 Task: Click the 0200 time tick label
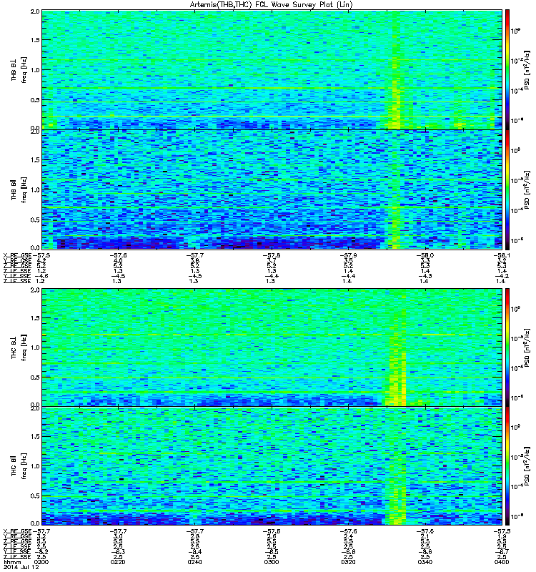click(x=41, y=562)
